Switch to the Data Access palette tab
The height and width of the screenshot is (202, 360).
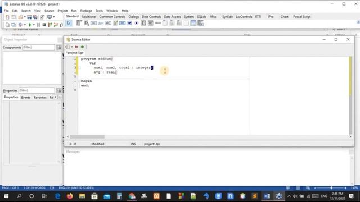click(x=172, y=17)
